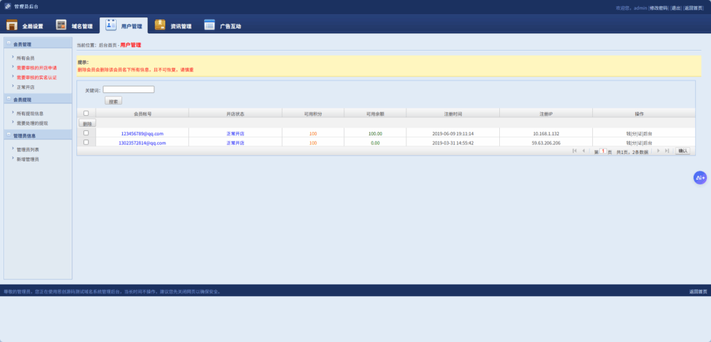Screen dimensions: 711x342
Task: Click the 全局设置 shop icon
Action: pyautogui.click(x=12, y=26)
